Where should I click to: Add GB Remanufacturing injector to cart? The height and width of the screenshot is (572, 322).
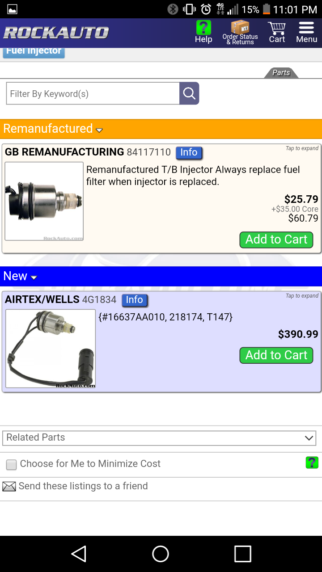pyautogui.click(x=276, y=240)
